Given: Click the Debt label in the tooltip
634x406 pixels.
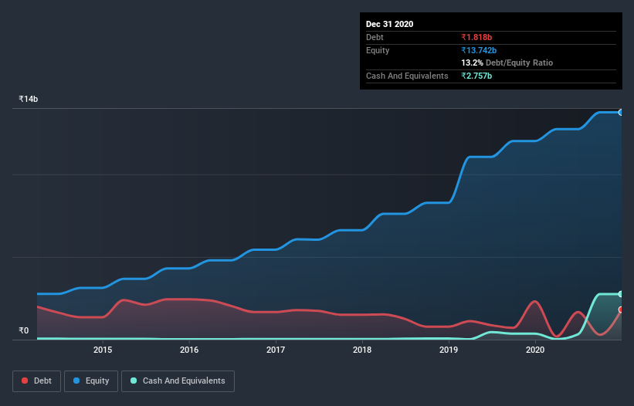Looking at the screenshot, I should tap(375, 37).
